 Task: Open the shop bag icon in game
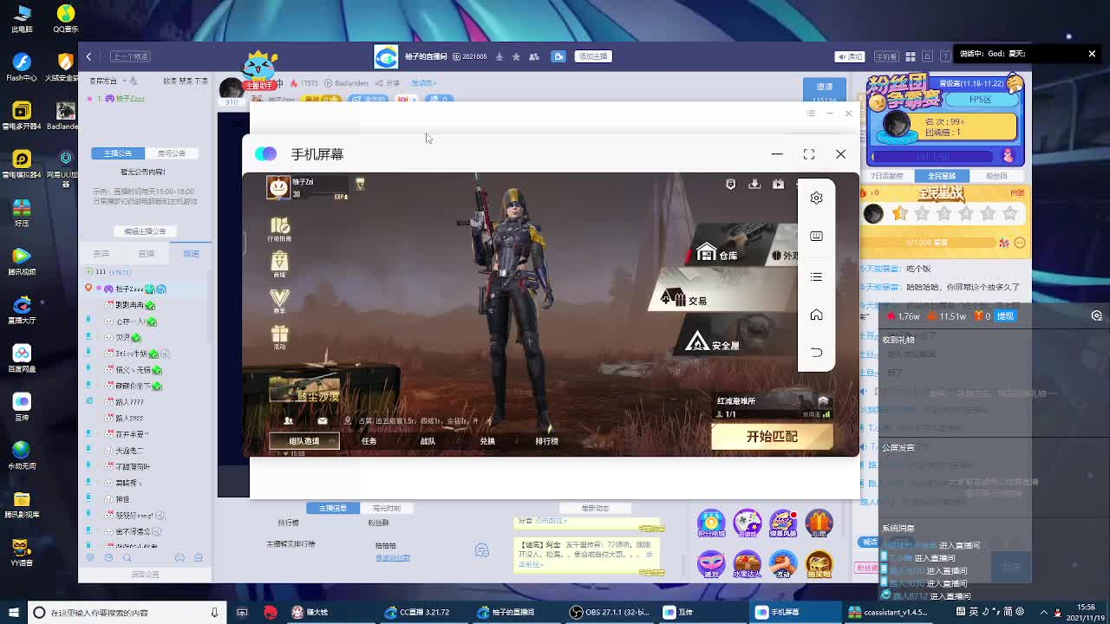point(279,264)
